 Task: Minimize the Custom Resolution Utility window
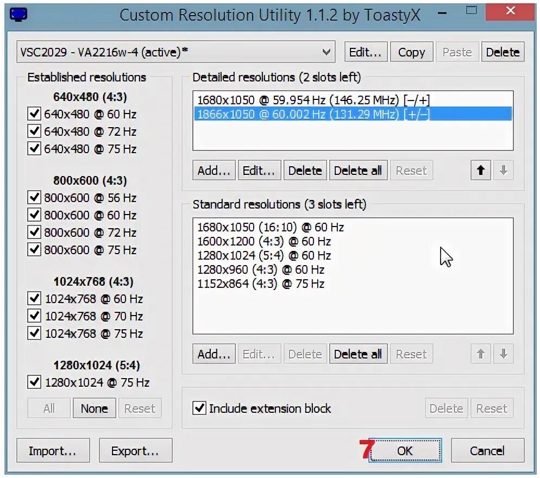[442, 14]
